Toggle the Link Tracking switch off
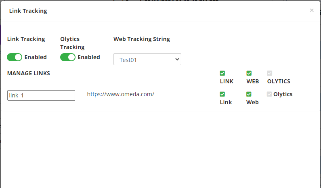This screenshot has height=188, width=321. [15, 57]
